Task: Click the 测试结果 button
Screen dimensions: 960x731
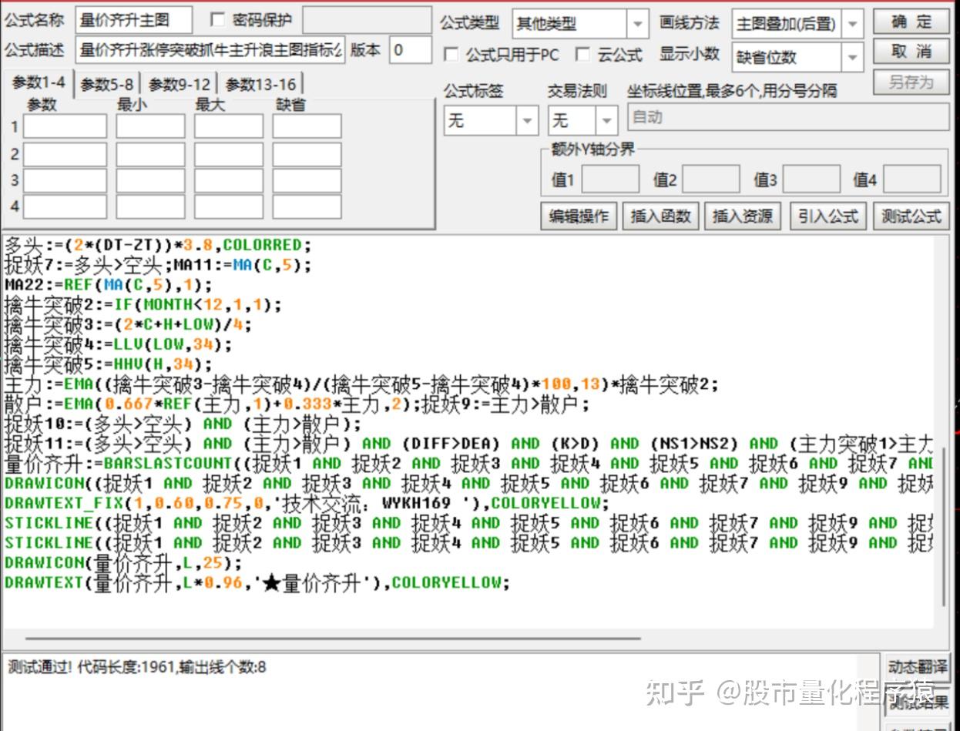Action: 918,702
